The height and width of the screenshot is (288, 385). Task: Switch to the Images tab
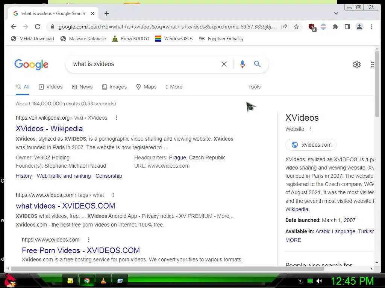114,87
